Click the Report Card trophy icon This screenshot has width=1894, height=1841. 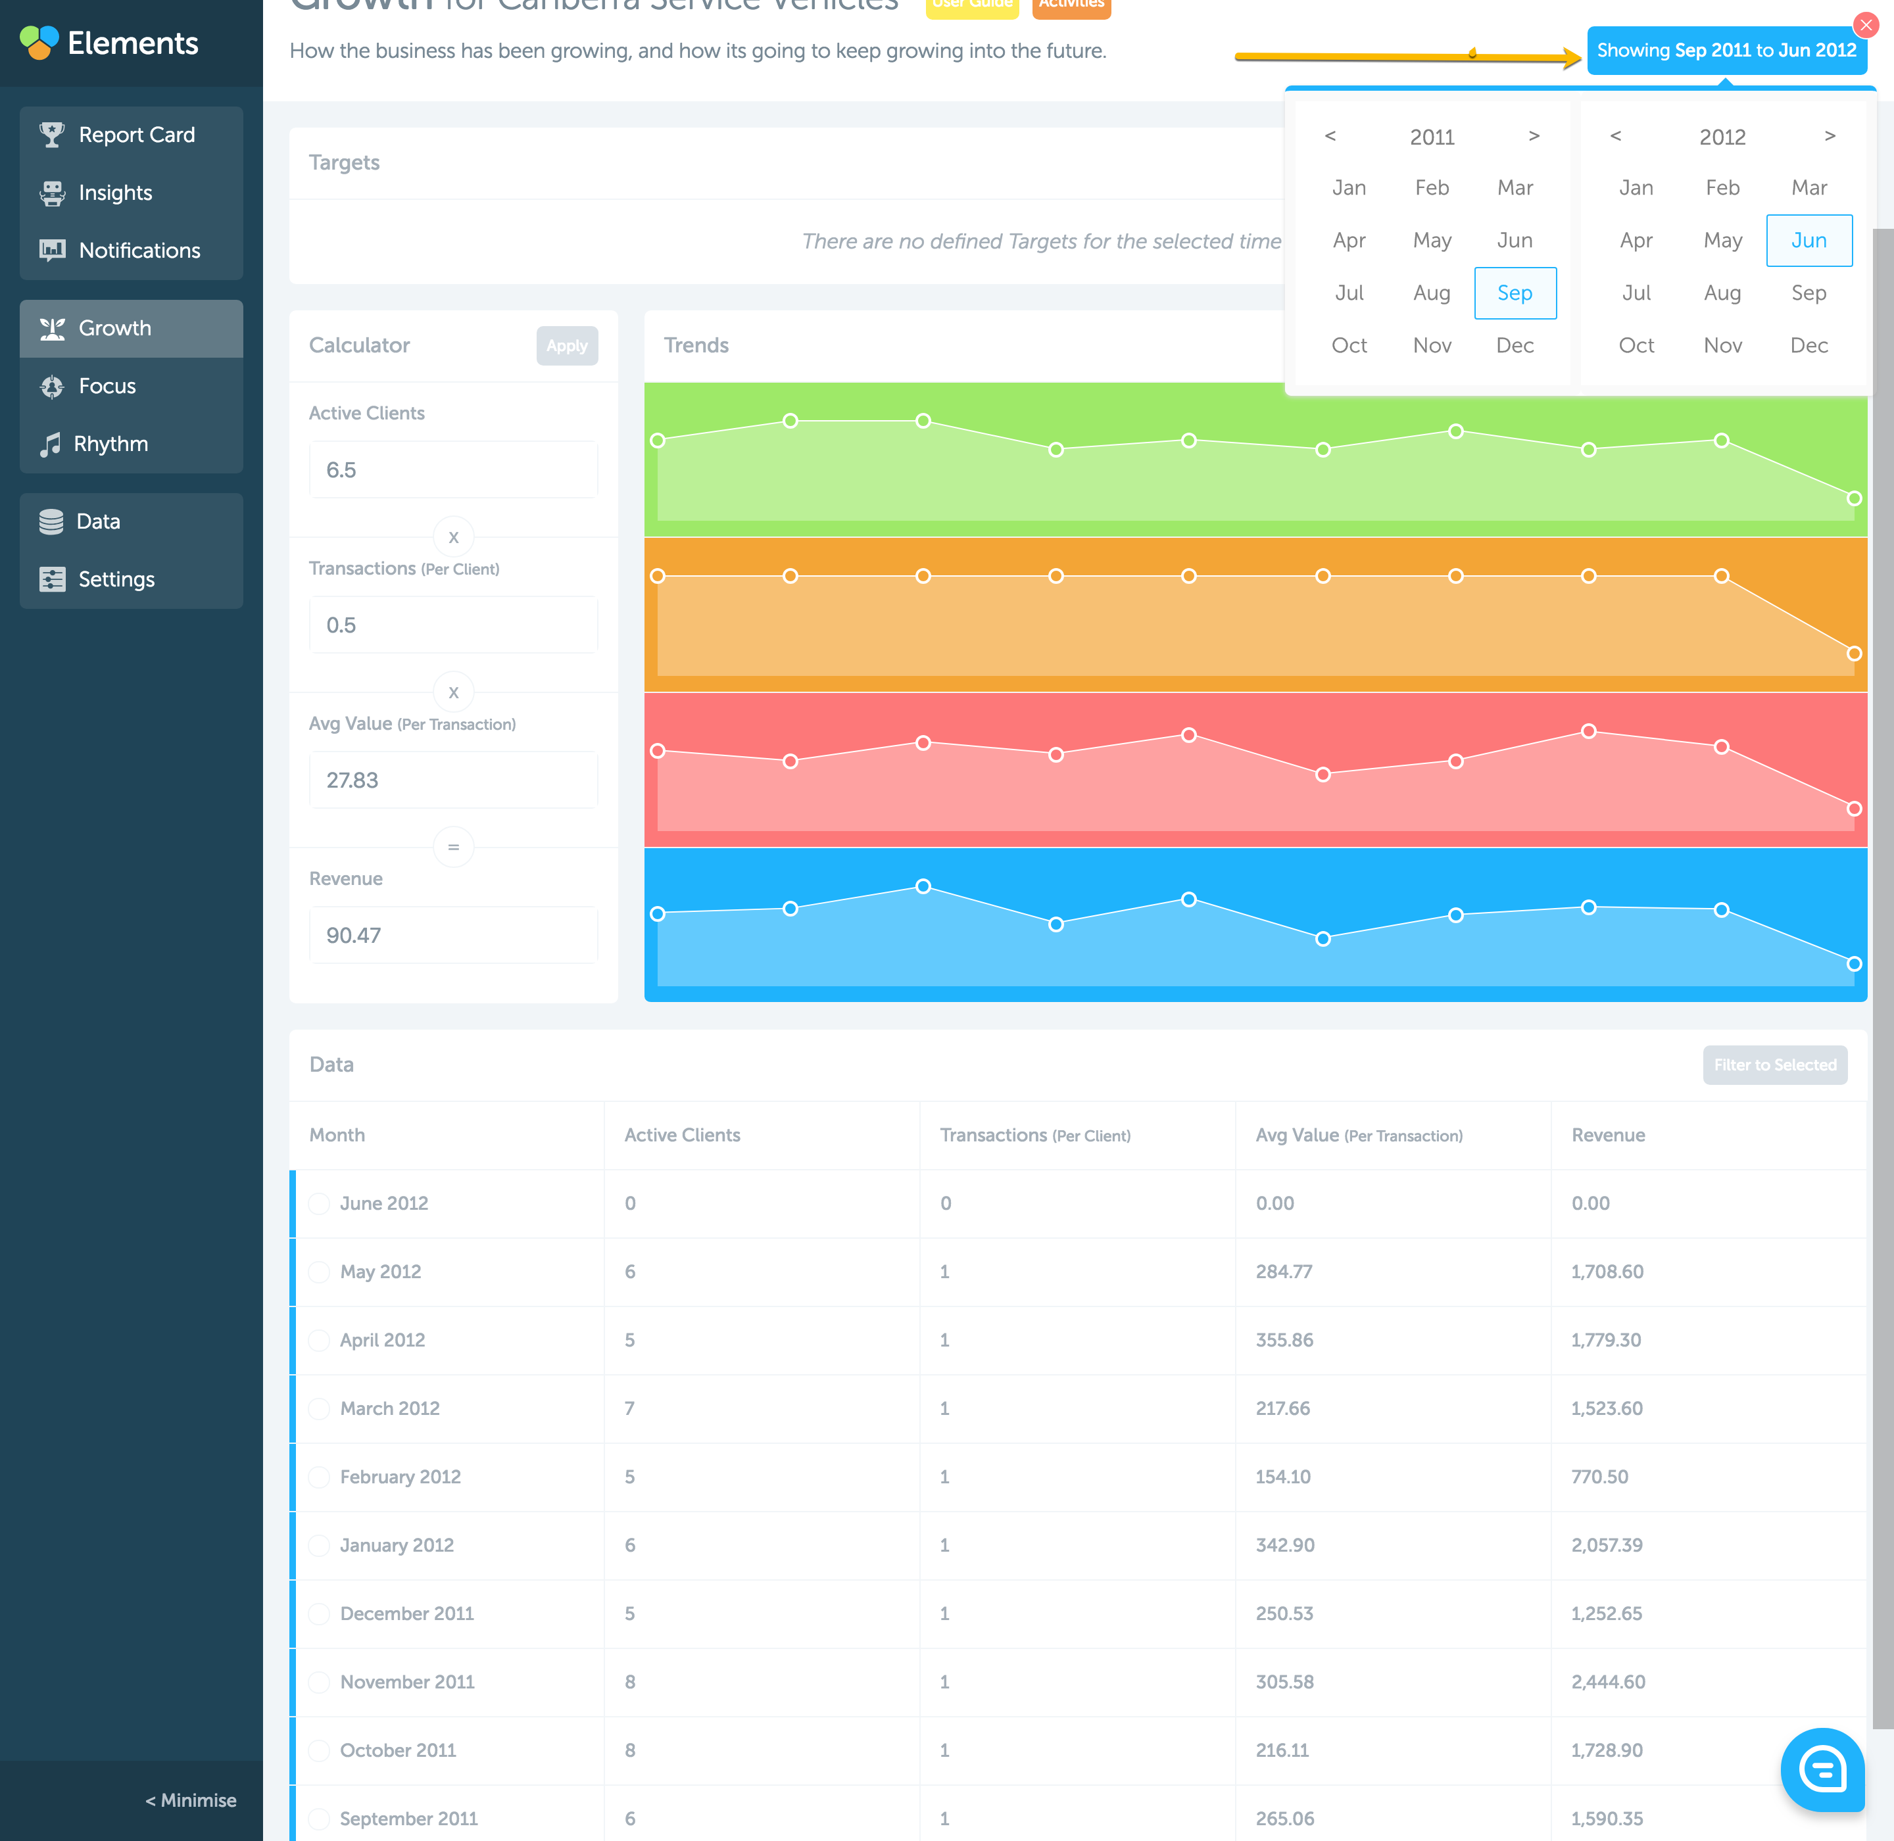(51, 134)
